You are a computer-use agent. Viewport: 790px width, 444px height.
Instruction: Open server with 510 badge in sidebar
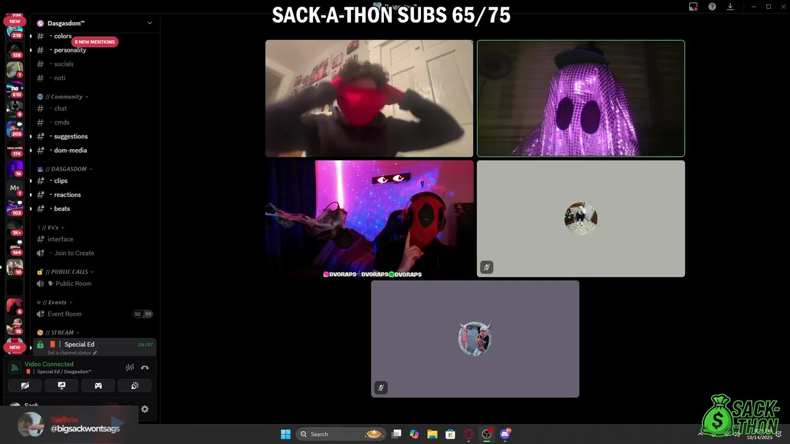pyautogui.click(x=15, y=89)
